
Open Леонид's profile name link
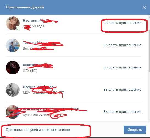pos(38,87)
